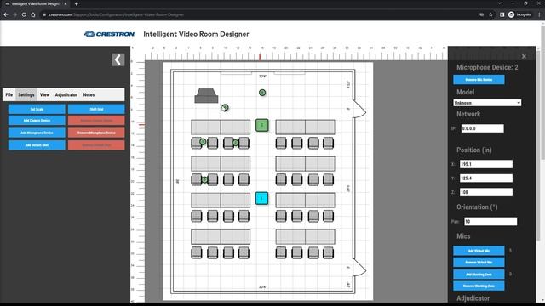Open a new browser tab
The width and height of the screenshot is (545, 306).
[76, 3]
